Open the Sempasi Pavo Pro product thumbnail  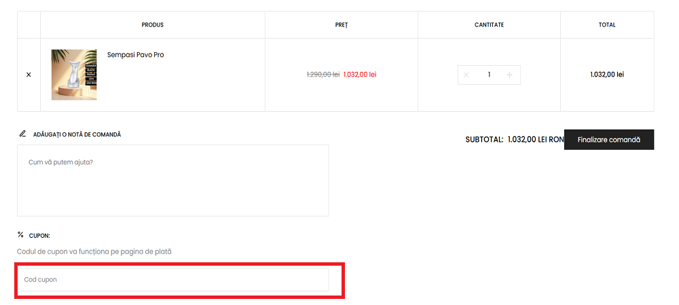click(x=74, y=75)
